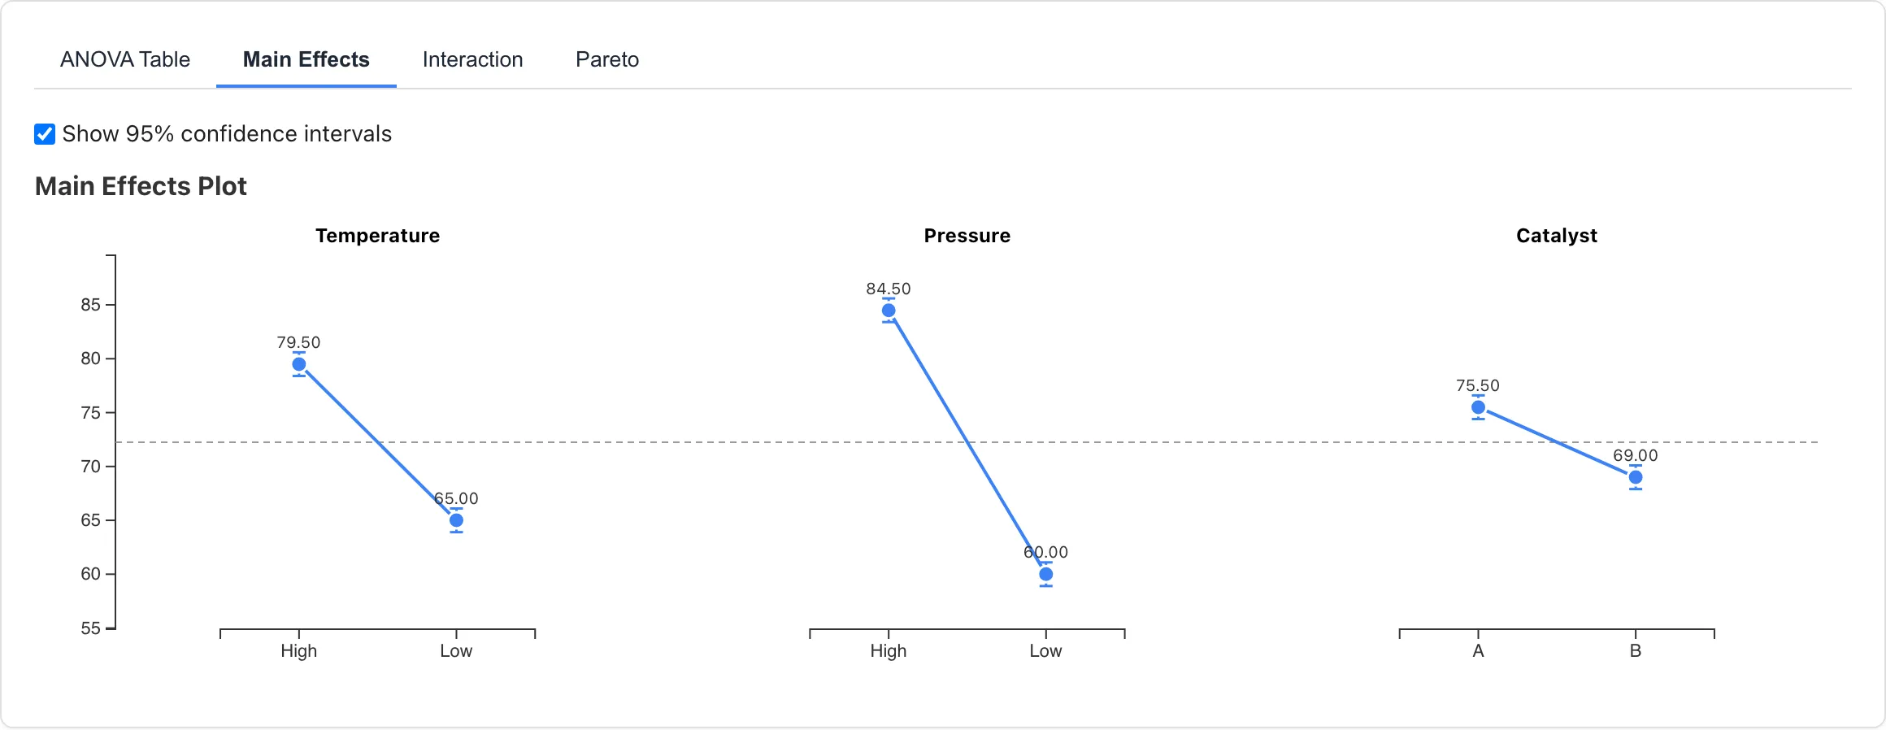
Task: Select the Catalyst A data point
Action: [1477, 406]
